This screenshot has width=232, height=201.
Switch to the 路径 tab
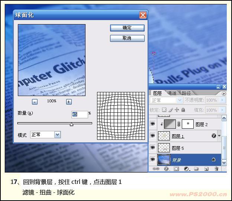tap(186, 93)
